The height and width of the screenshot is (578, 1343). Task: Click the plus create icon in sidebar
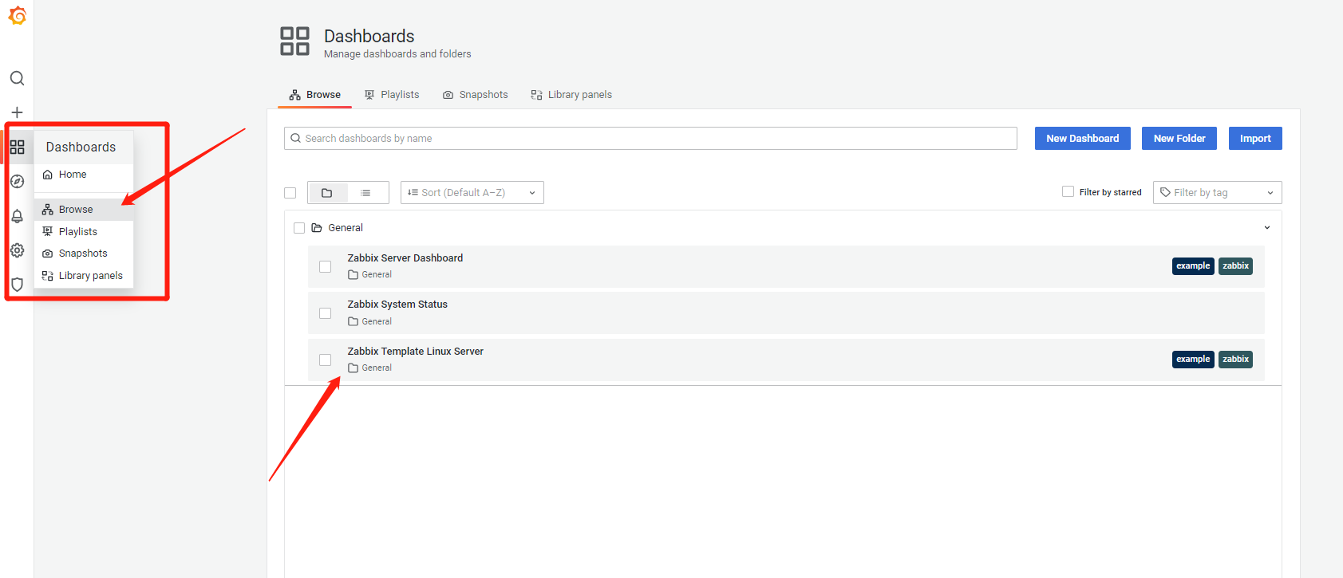17,112
